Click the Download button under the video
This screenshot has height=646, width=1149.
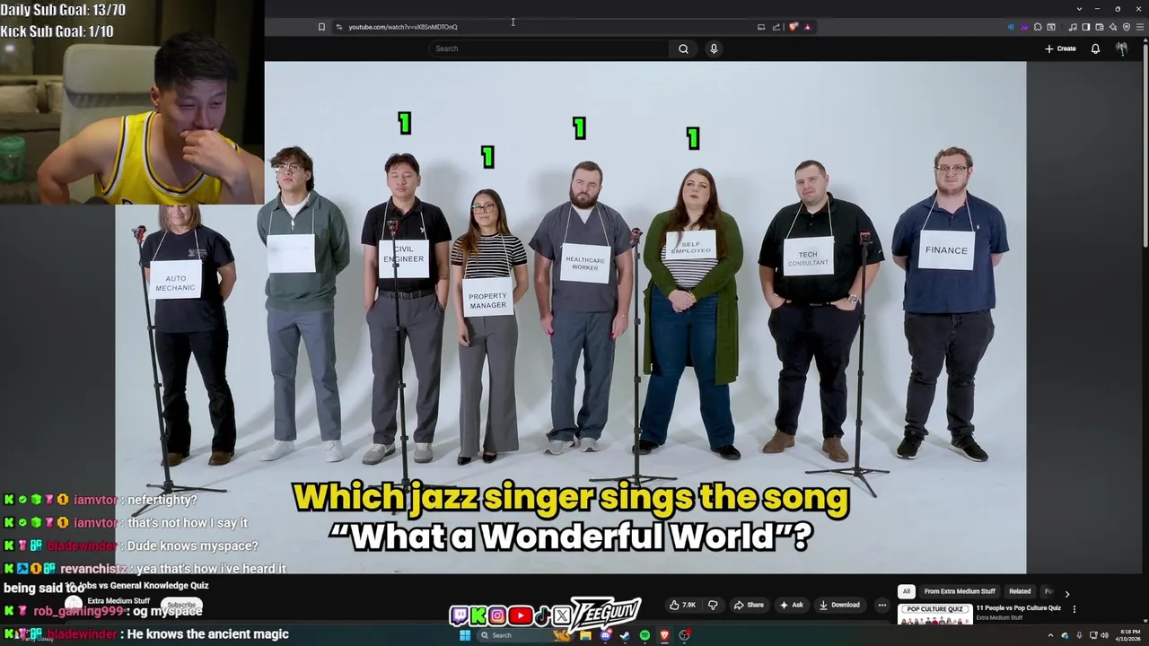pos(840,605)
